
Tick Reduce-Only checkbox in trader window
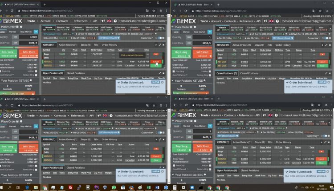36,75
